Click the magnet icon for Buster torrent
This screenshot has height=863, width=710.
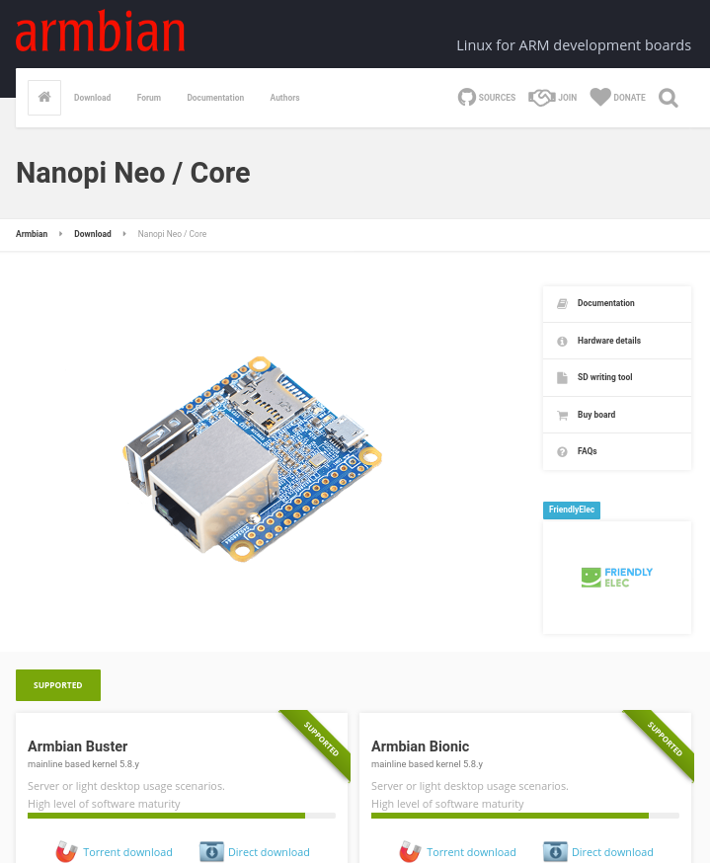66,851
